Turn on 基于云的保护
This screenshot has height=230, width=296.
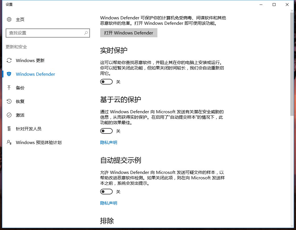106,131
